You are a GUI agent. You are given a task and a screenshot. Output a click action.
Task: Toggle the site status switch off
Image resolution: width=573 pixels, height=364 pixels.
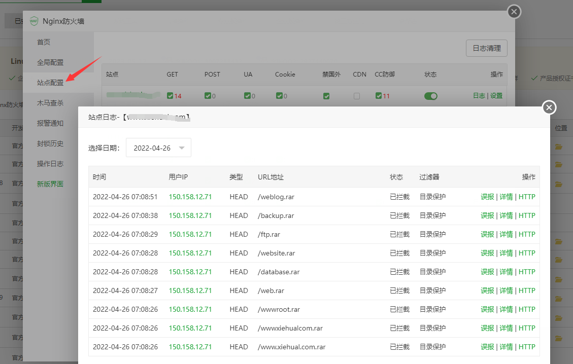pos(430,96)
